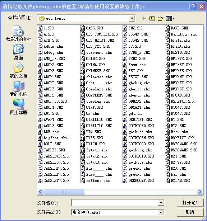This screenshot has height=221, width=207.
Task: Select file name HSHZTXT.SHX
Action: pyautogui.click(x=183, y=101)
